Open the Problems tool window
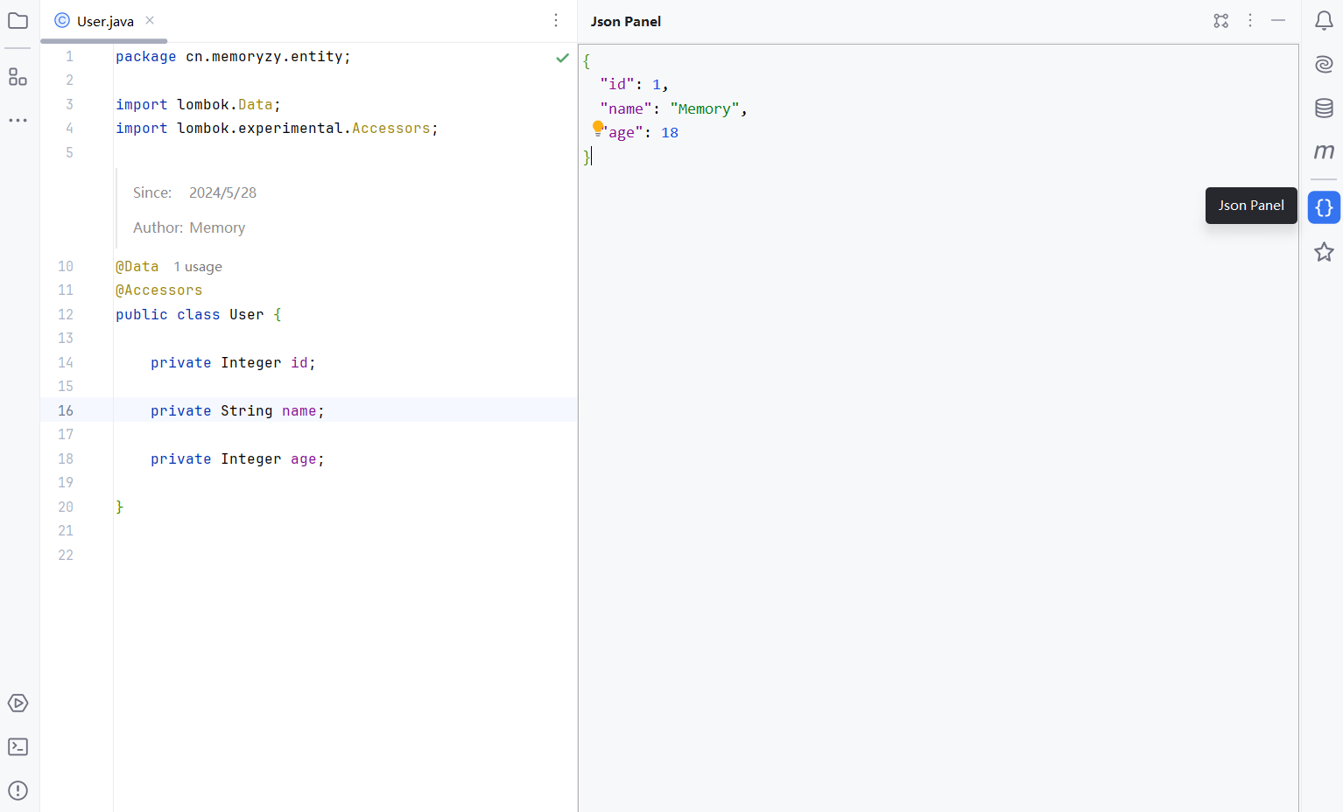This screenshot has width=1343, height=812. click(18, 790)
